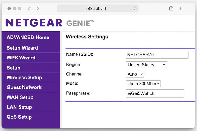Open QoS Setup in the sidebar
197x131 pixels.
(x=31, y=117)
